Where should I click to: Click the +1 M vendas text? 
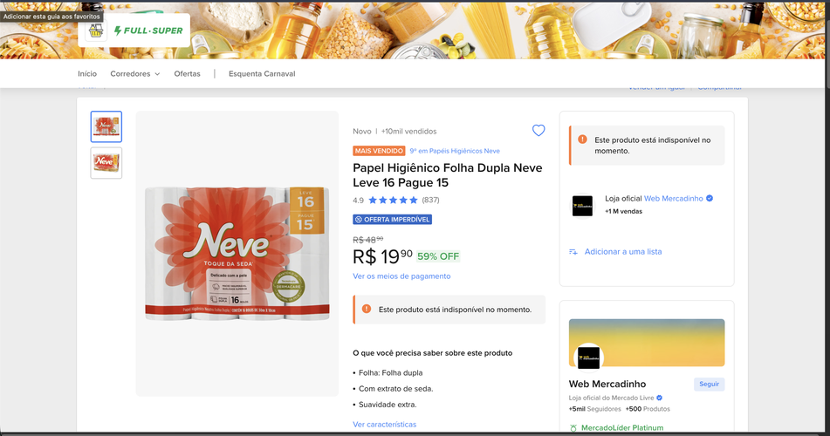tap(623, 211)
